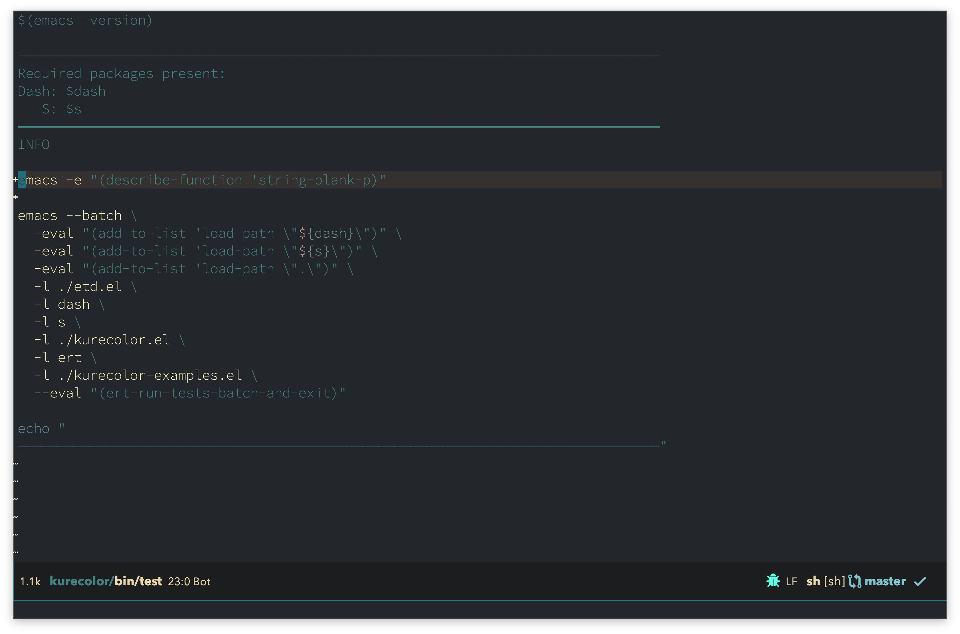Click the Bot scroll position indicator
Viewport: 960px width, 634px height.
coord(202,581)
